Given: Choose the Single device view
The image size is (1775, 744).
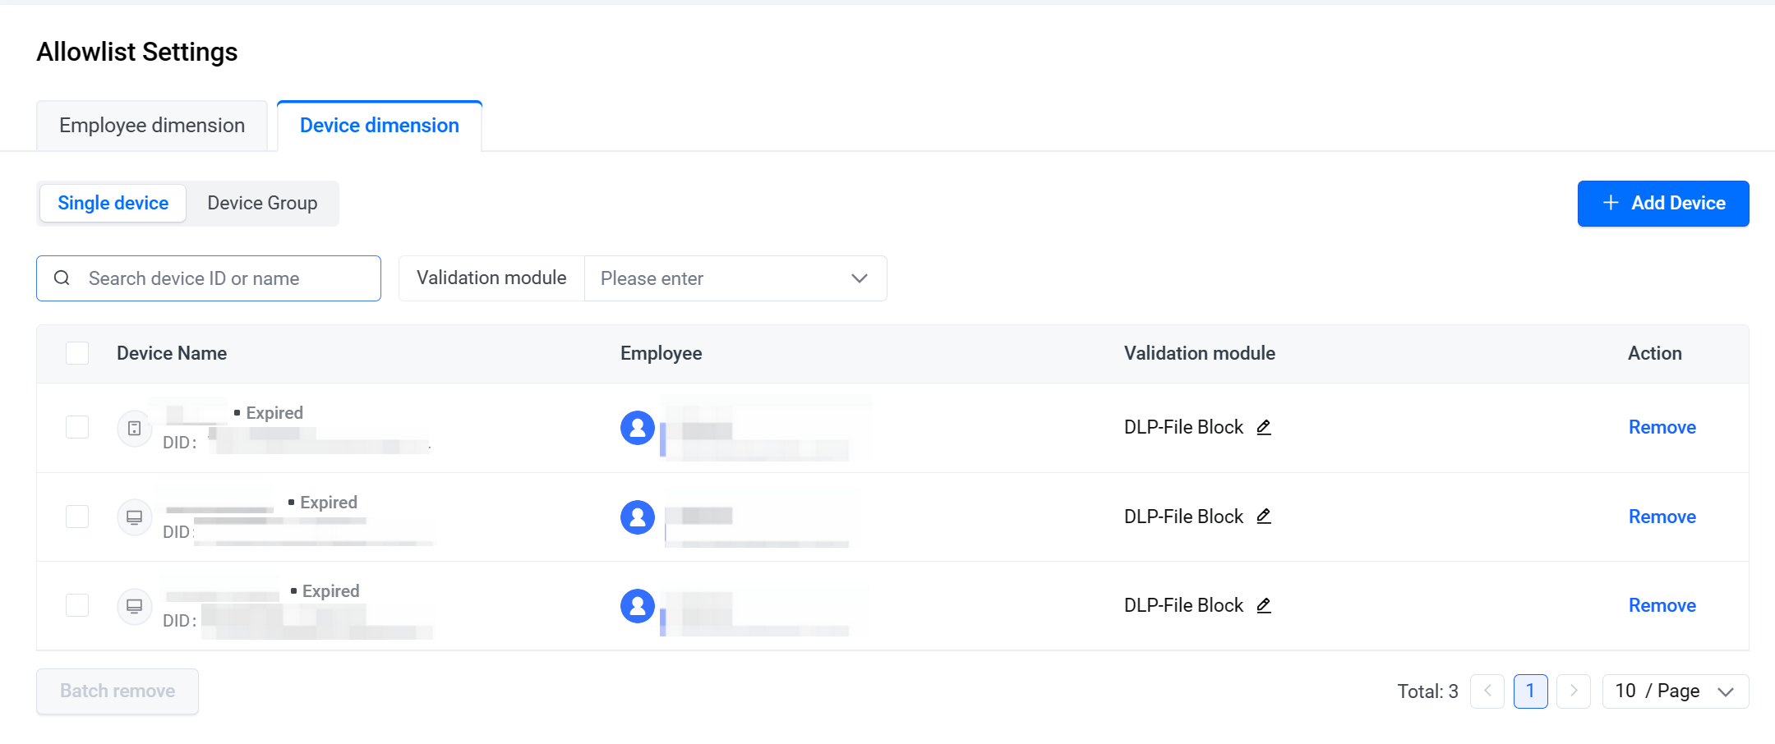Looking at the screenshot, I should [113, 203].
